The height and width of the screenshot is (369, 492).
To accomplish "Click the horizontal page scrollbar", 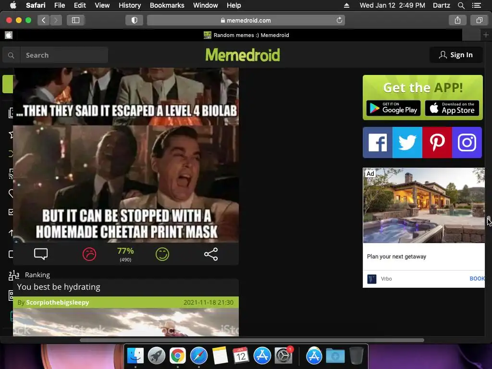I will tap(252, 340).
